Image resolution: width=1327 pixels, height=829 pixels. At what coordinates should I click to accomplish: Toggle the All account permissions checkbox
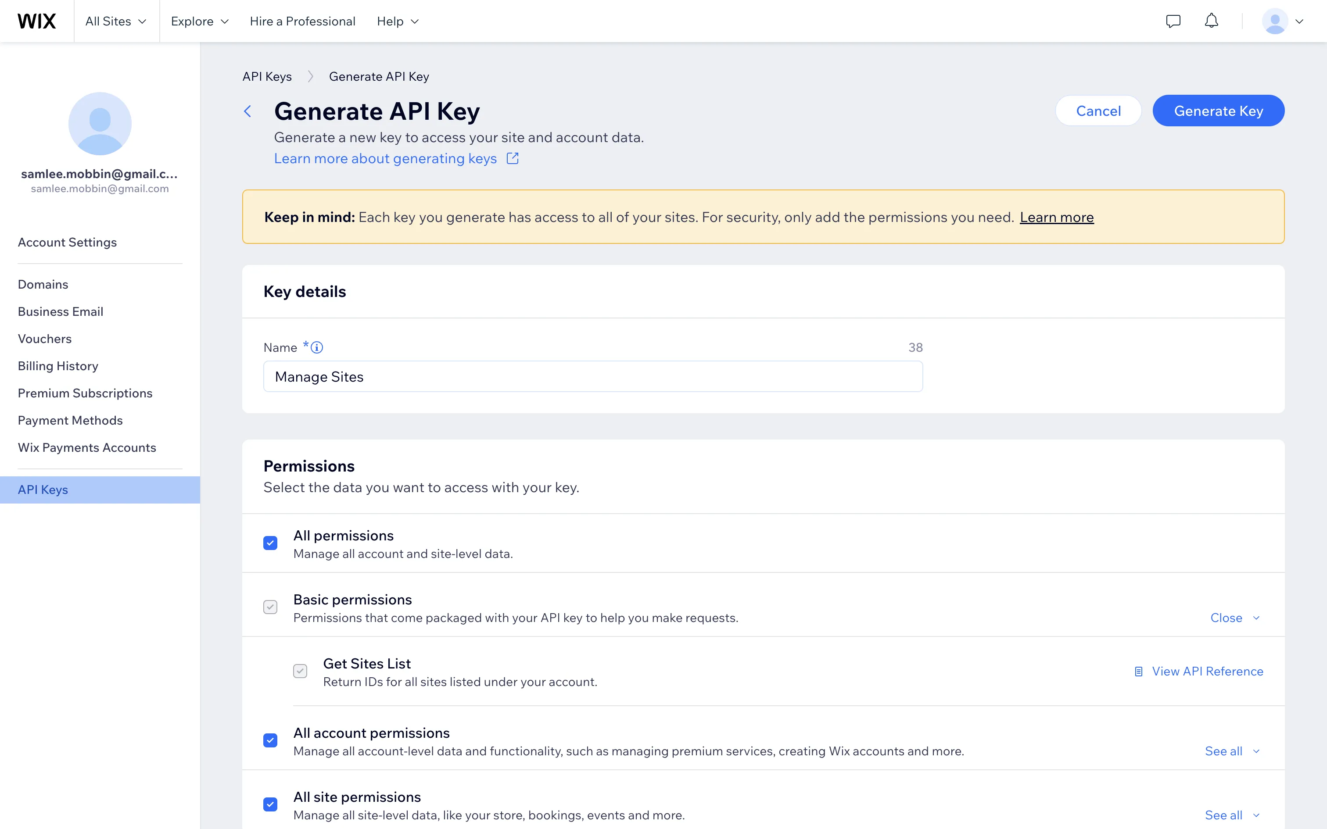(x=270, y=740)
